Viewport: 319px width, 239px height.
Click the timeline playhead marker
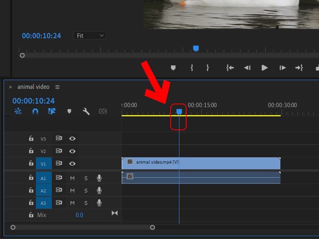[179, 111]
